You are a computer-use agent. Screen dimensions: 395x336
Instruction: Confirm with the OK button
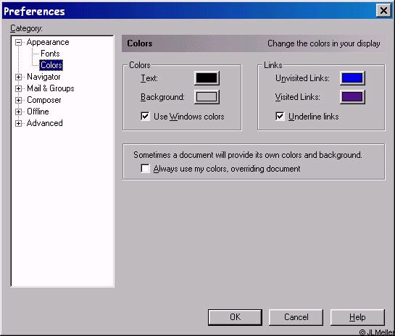[235, 317]
